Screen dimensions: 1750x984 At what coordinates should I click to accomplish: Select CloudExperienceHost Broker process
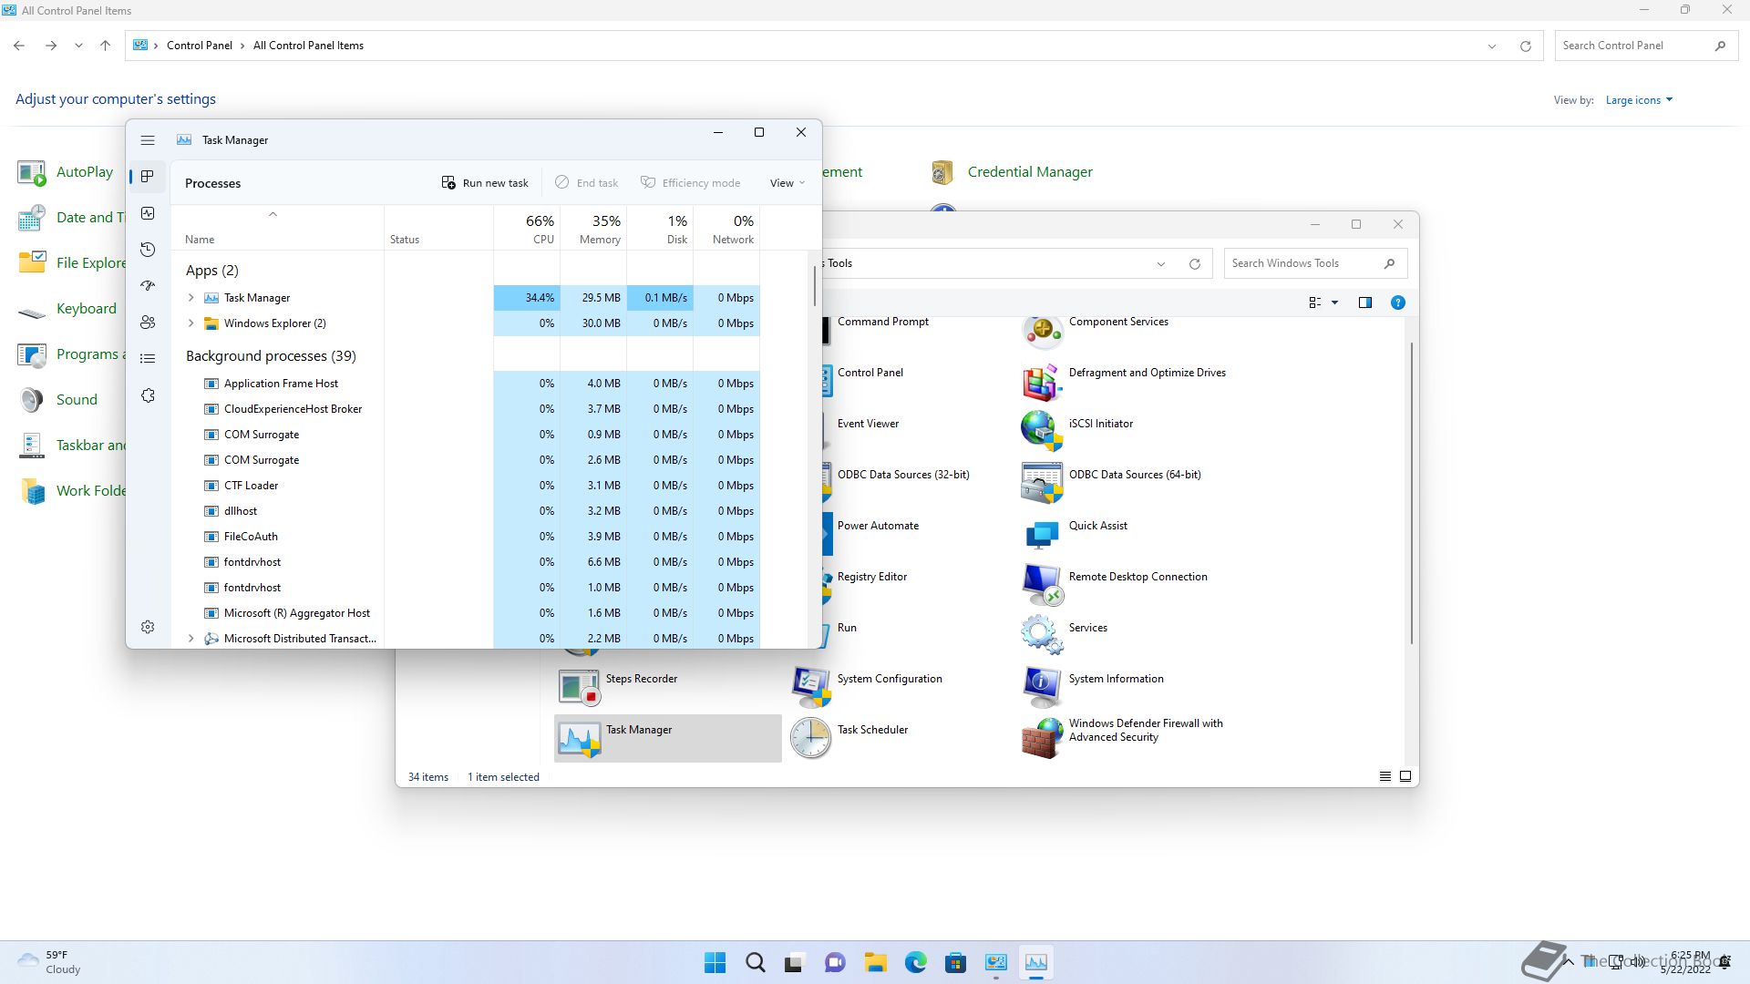click(466, 409)
